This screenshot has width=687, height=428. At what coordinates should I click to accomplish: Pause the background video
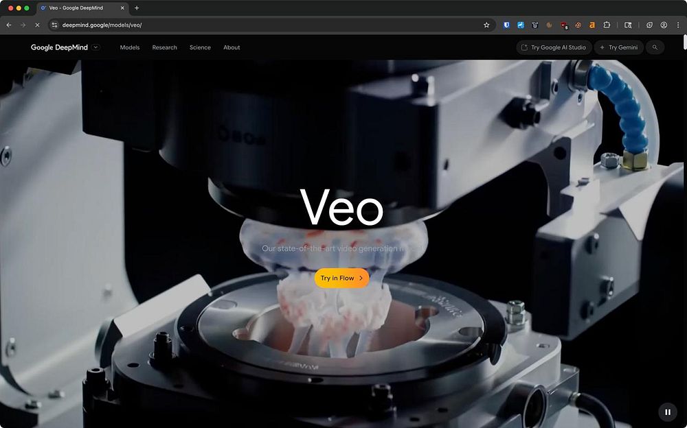click(668, 412)
